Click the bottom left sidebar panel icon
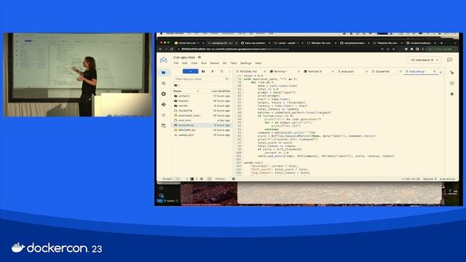This screenshot has height=262, width=466. tap(163, 126)
